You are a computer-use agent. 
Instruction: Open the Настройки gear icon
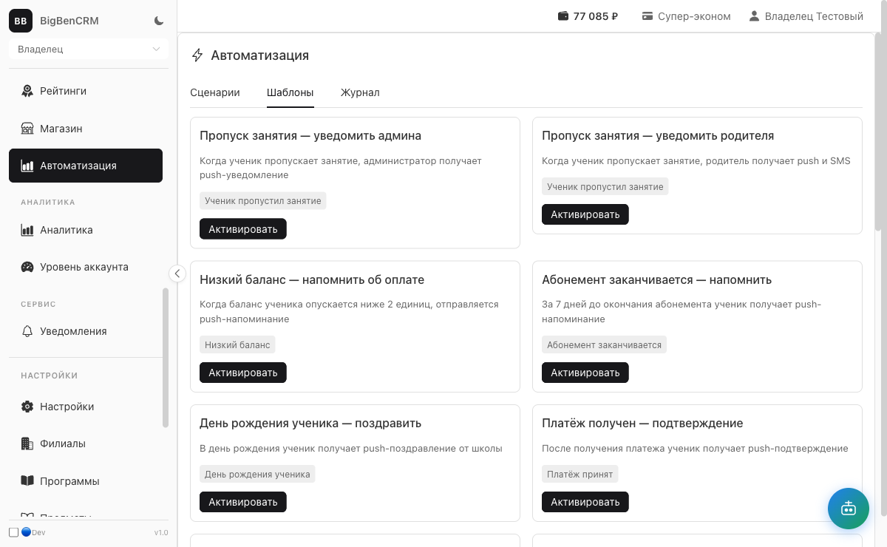click(x=27, y=407)
